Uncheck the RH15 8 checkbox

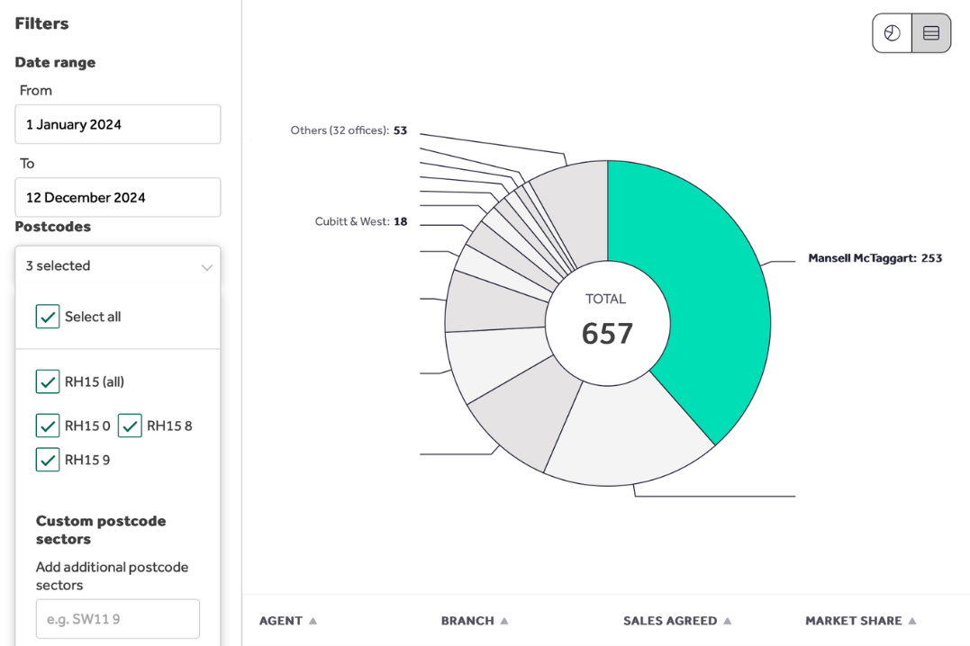(x=130, y=426)
